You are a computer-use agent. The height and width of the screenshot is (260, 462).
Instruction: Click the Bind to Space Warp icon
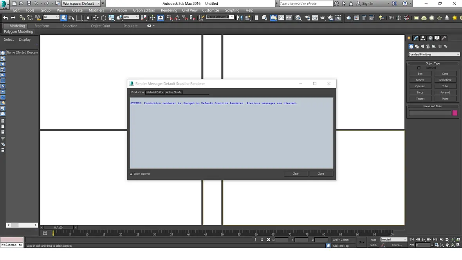click(x=38, y=18)
